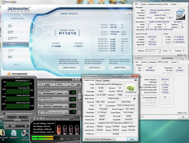
Task: Click the GPU-Z BIOS save chip icon
Action: [x=134, y=98]
